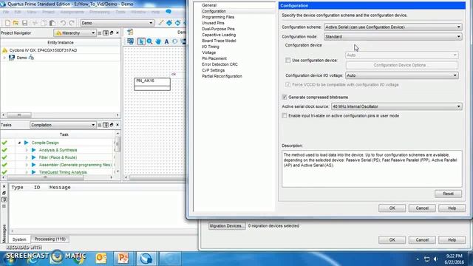Click the Quartus icon in taskbar
473x266 pixels.
pyautogui.click(x=146, y=258)
